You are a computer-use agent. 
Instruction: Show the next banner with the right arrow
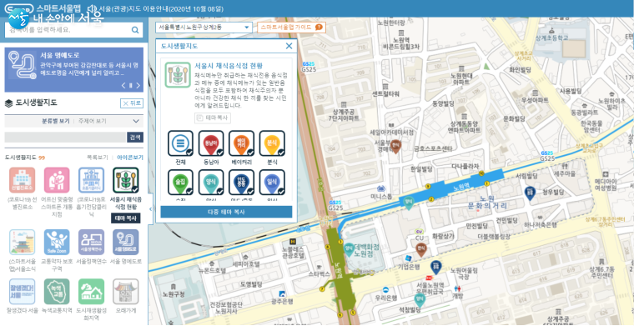(x=138, y=85)
